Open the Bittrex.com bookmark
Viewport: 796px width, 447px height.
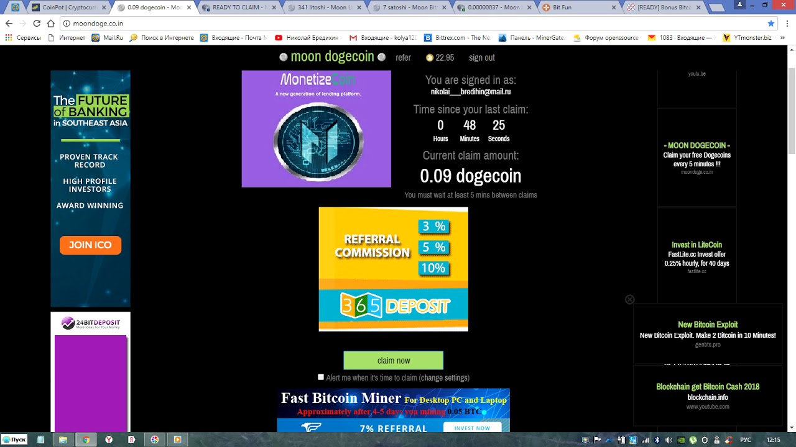(457, 38)
